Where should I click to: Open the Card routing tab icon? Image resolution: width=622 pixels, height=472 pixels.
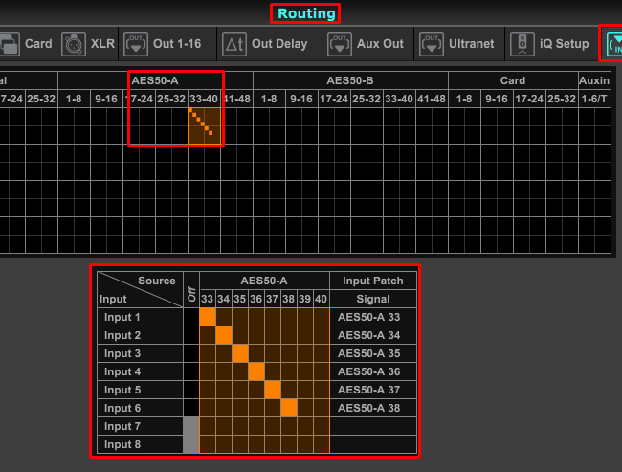[x=10, y=44]
